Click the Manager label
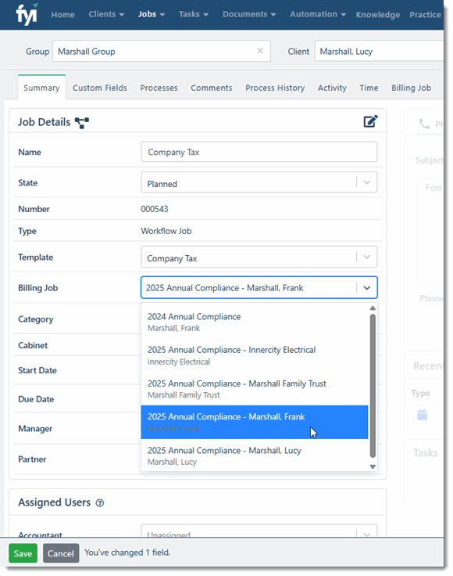This screenshot has height=576, width=453. click(x=35, y=429)
